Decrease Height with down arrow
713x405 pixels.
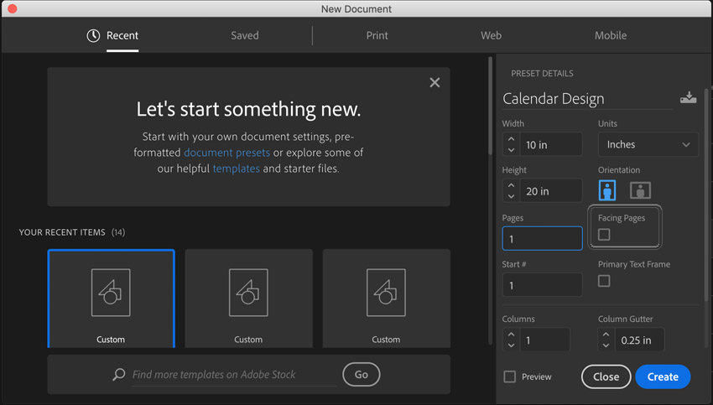511,196
